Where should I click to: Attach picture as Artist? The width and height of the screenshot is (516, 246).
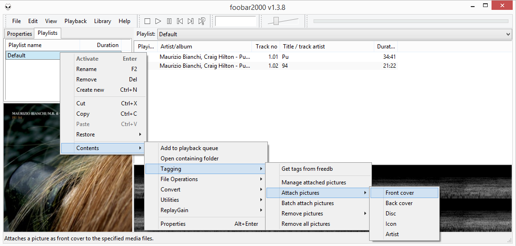coord(404,234)
